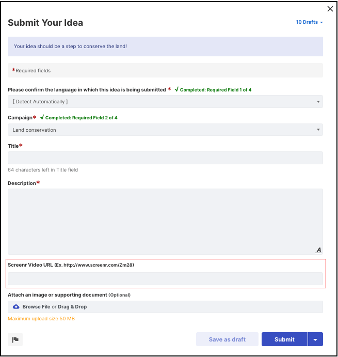The image size is (338, 357).
Task: Open the Campaign dropdown showing Land conservation
Action: (165, 130)
